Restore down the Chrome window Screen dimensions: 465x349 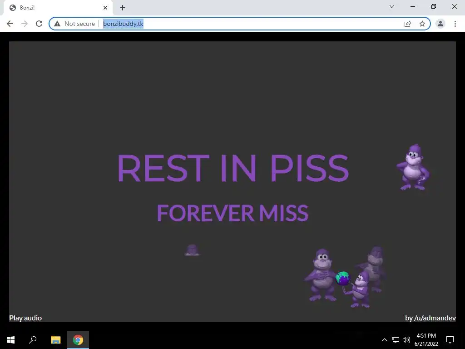[x=434, y=6]
